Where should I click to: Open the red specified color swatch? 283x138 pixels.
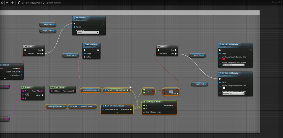pyautogui.click(x=224, y=59)
